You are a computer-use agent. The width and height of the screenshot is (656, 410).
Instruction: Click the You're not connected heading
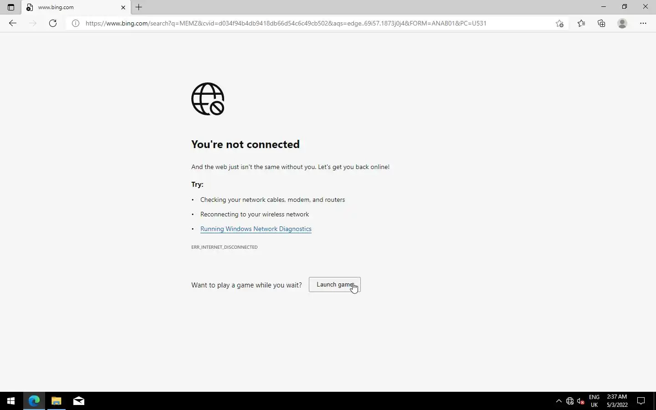246,144
